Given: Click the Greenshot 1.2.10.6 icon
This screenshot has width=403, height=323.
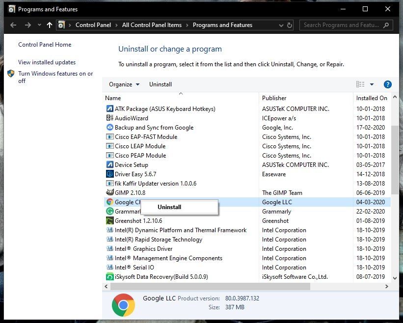Looking at the screenshot, I should tap(110, 220).
